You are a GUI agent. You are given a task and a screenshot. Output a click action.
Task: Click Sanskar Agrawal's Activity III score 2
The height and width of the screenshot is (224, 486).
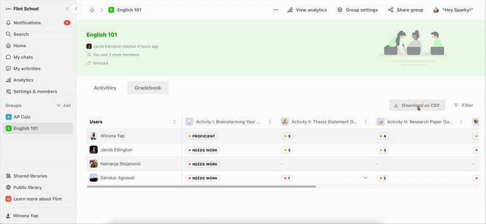click(x=383, y=178)
